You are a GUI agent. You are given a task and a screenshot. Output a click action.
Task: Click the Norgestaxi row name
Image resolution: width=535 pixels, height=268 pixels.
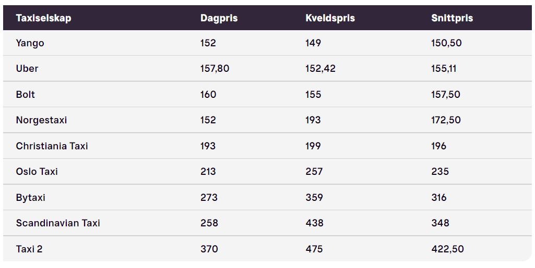click(x=41, y=120)
